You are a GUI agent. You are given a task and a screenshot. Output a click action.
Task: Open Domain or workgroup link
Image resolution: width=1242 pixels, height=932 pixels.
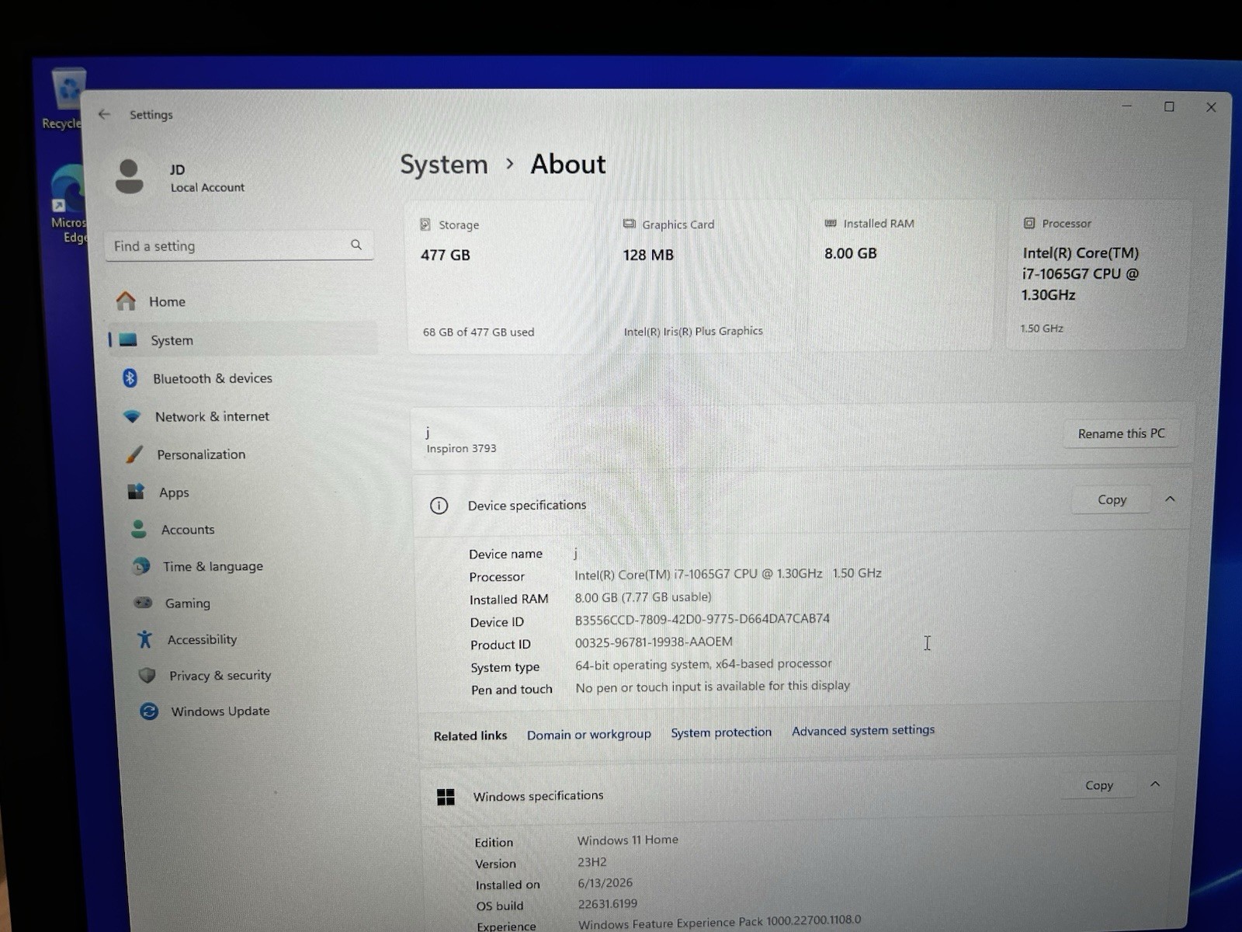[x=589, y=734]
